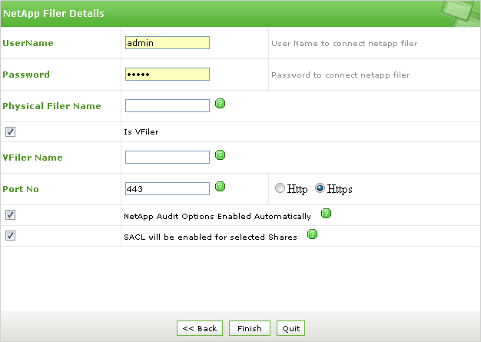Screen dimensions: 481x342
Task: Toggle NetApp Audit Options Enabled Automatically checkbox
Action: pos(10,215)
